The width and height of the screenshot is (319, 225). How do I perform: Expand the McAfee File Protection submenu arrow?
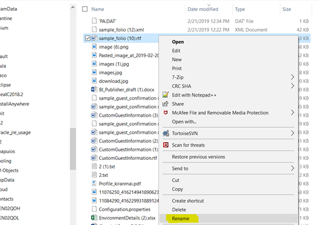coord(292,112)
